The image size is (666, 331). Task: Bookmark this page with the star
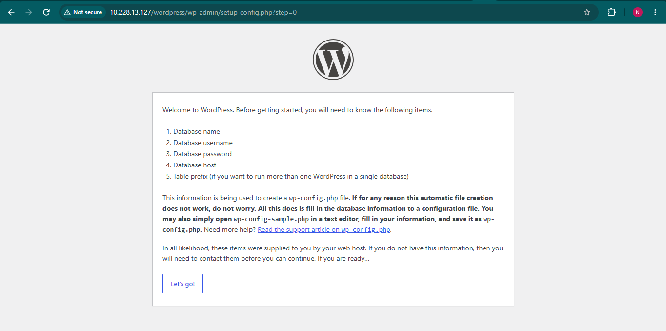click(587, 12)
